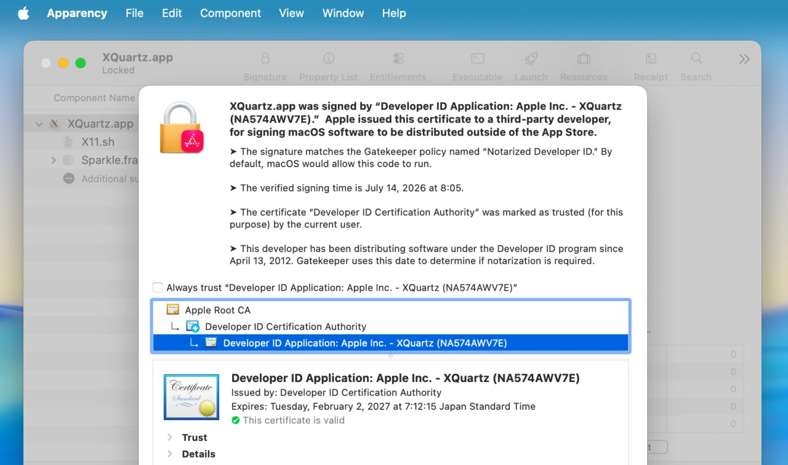The width and height of the screenshot is (788, 465).
Task: Open the Apparency menu
Action: tap(77, 13)
